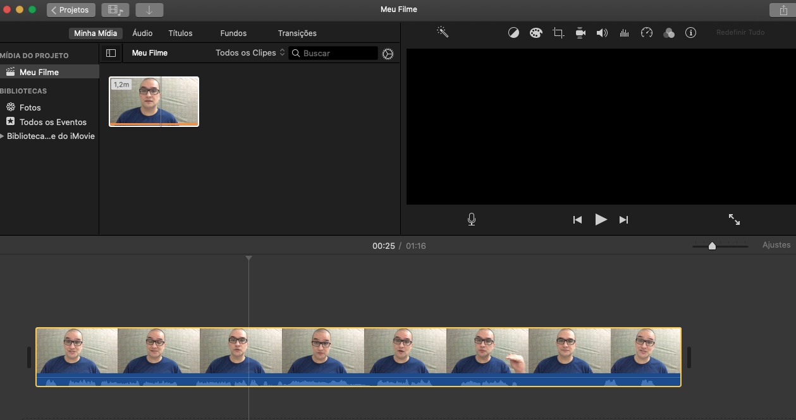Open the video stabilization camera icon
Screen dimensions: 796x420
[580, 33]
